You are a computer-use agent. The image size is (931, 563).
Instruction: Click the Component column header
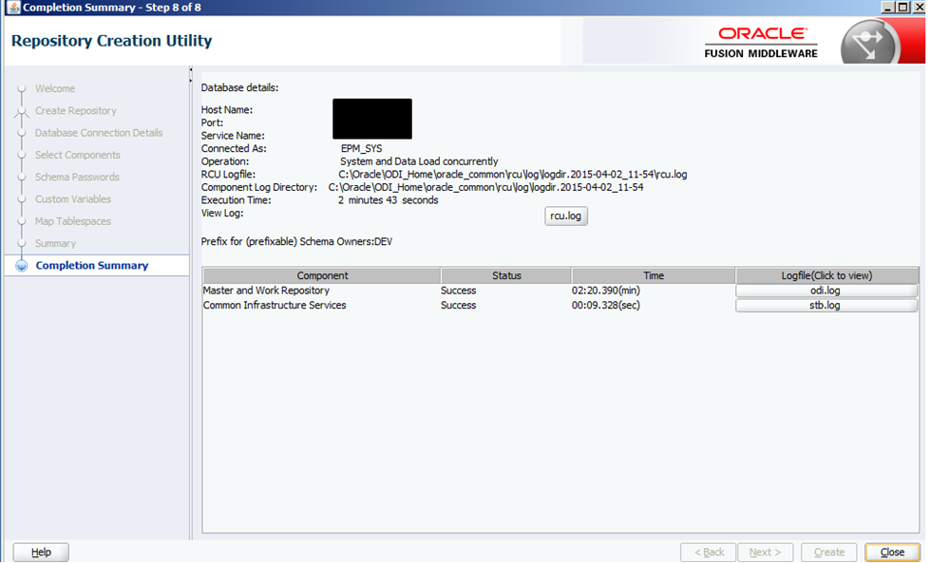click(x=322, y=275)
